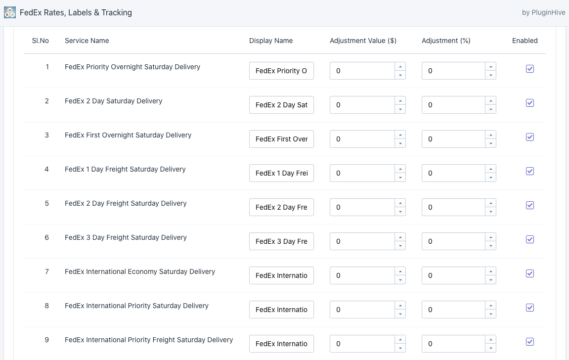Screen dimensions: 569x360
Task: Focus dollar adjustment field for International Economy Saturday
Action: point(362,275)
